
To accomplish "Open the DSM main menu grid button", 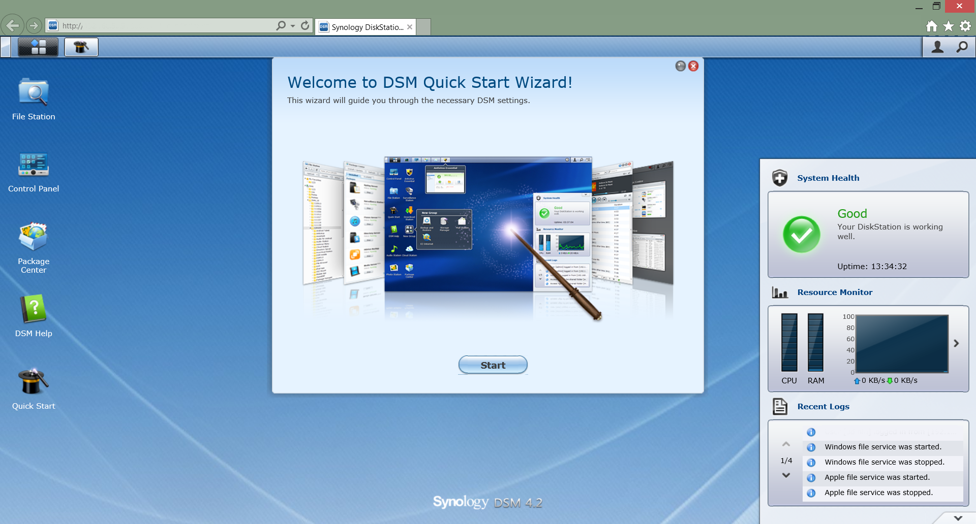I will click(x=38, y=47).
